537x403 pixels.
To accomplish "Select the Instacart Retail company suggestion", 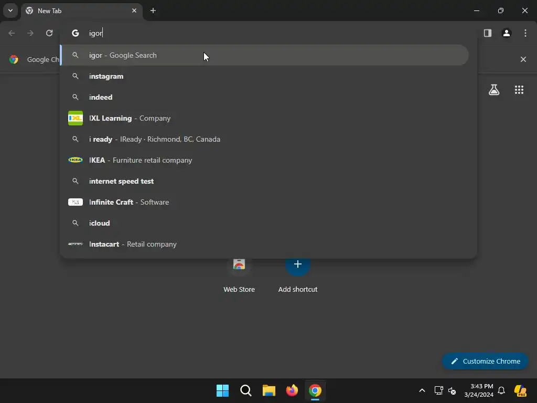I will click(x=264, y=244).
